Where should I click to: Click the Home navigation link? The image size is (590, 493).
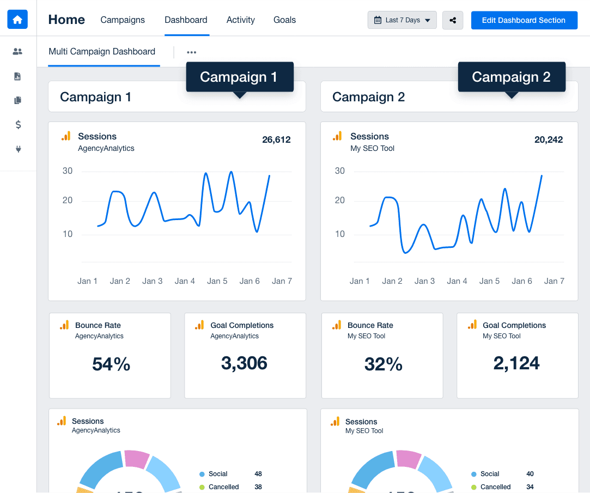point(66,19)
